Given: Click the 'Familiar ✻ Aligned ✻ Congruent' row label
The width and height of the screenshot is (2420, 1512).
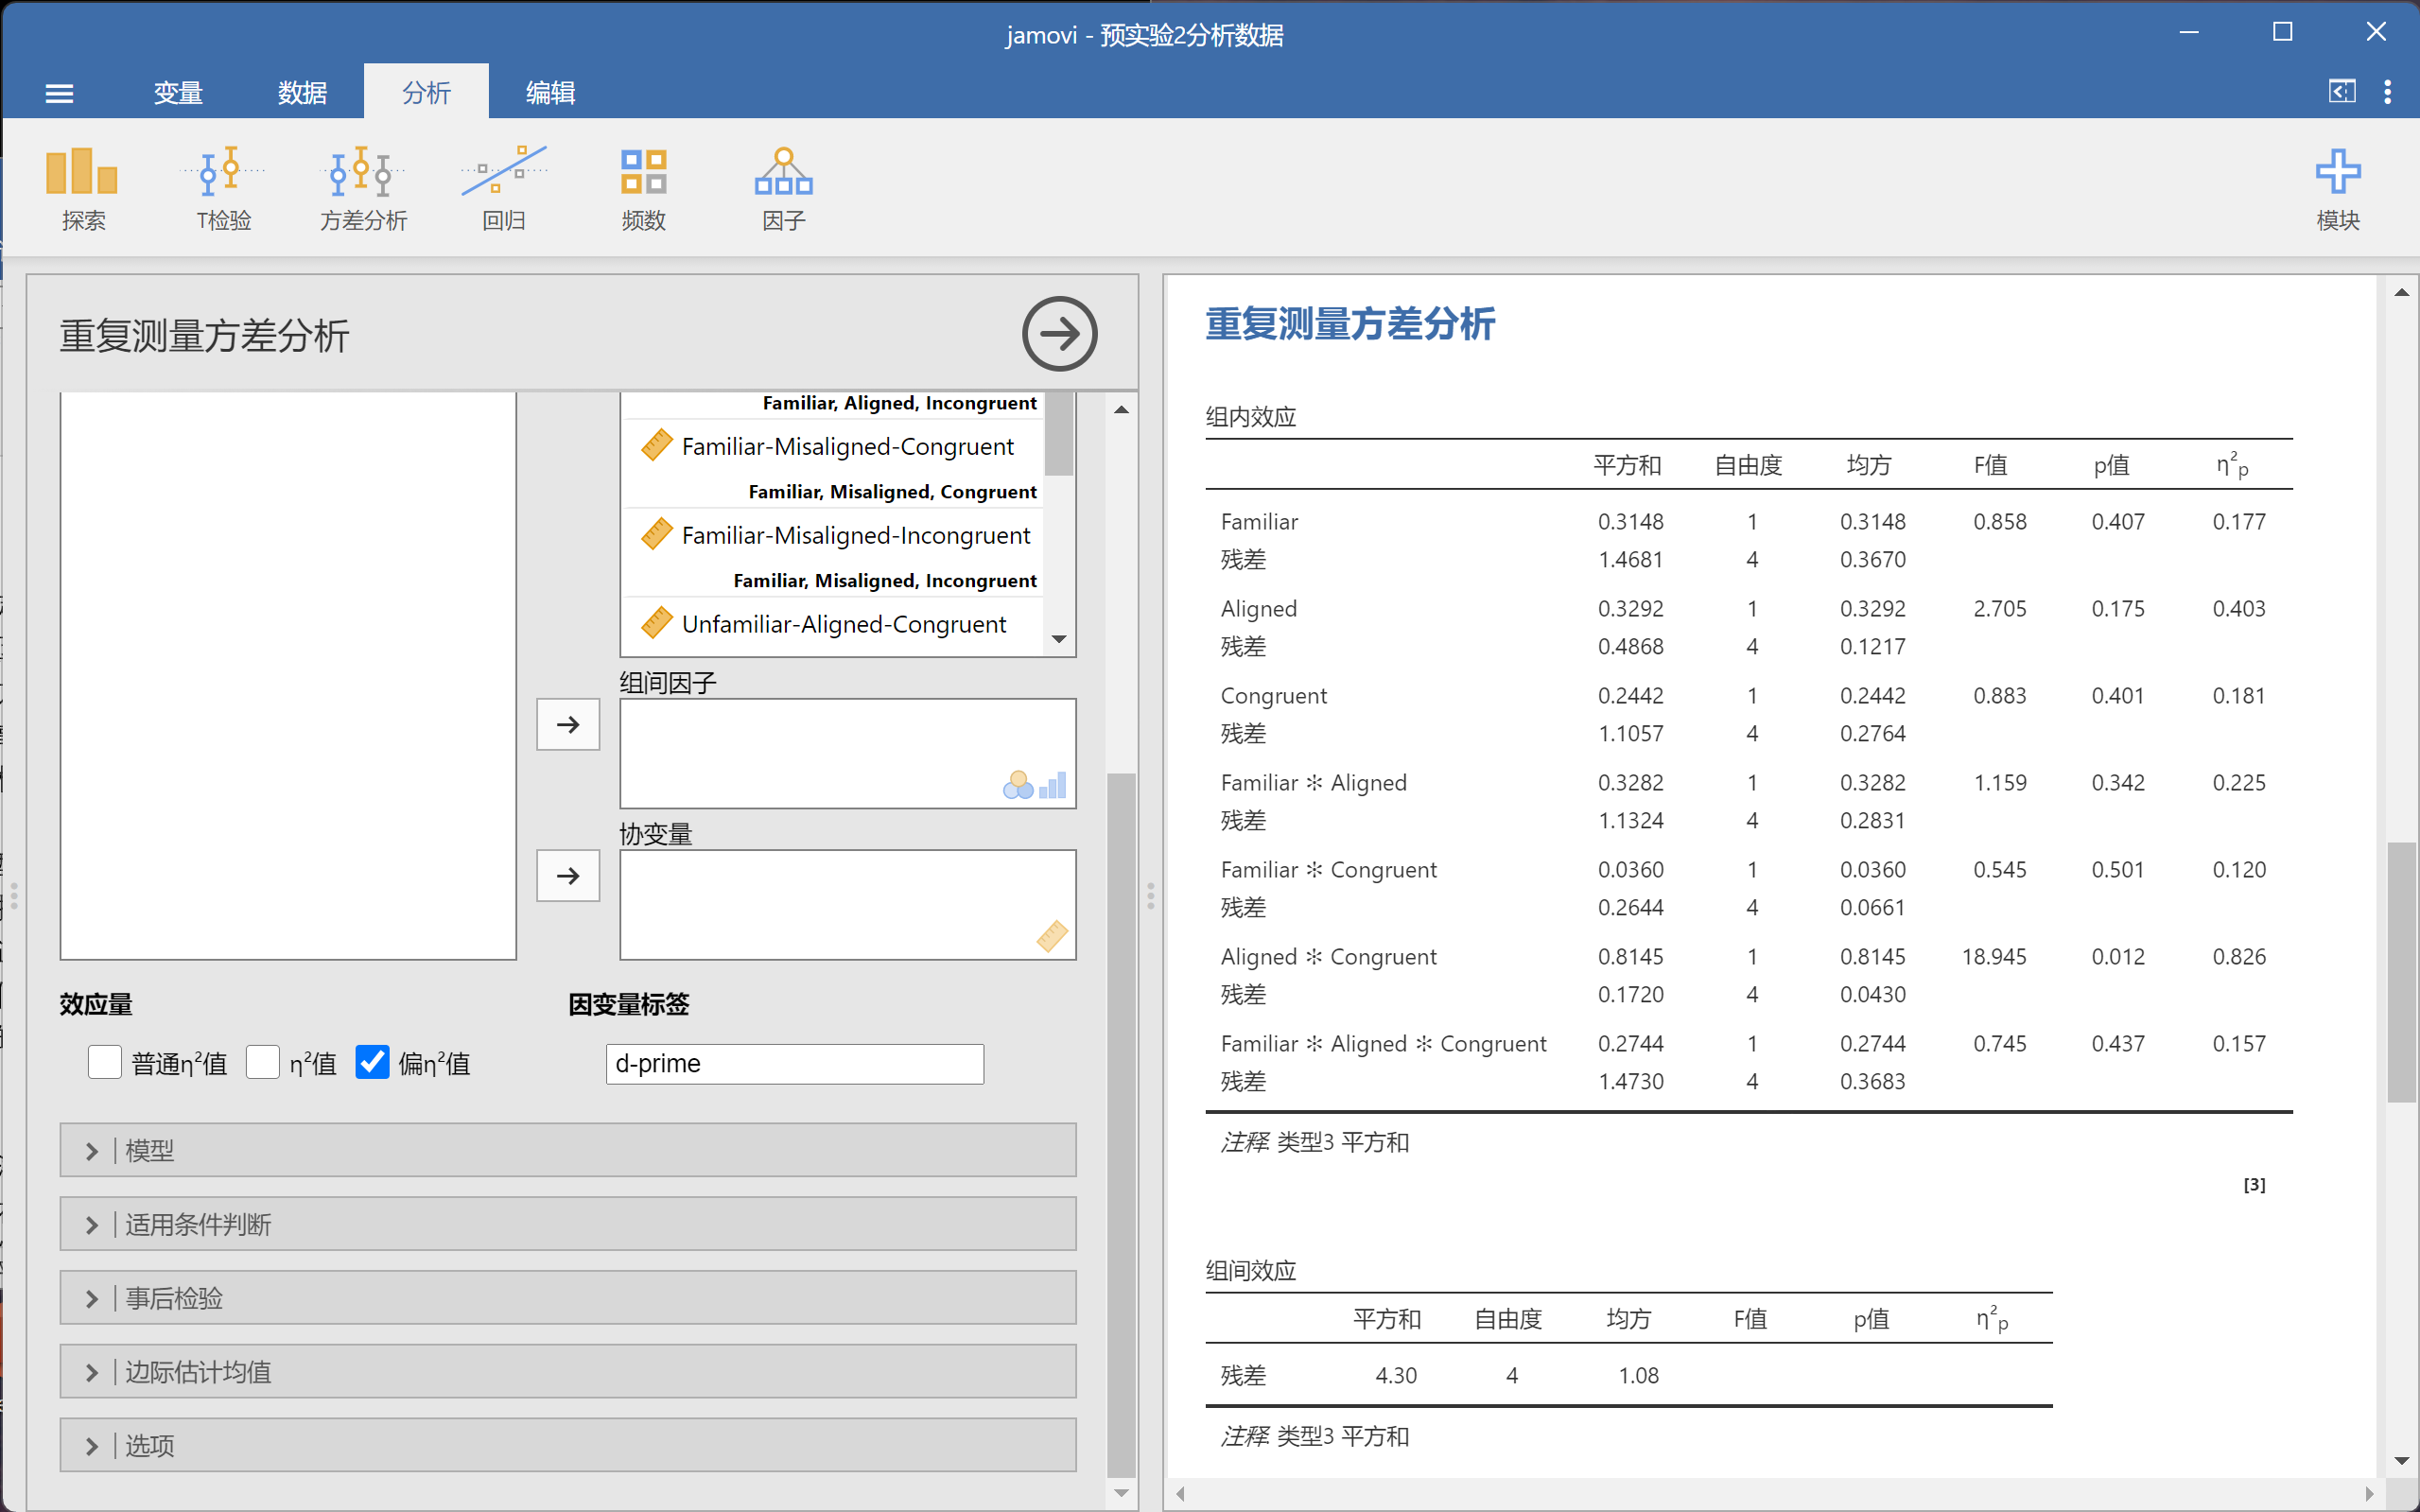Looking at the screenshot, I should 1383,1044.
